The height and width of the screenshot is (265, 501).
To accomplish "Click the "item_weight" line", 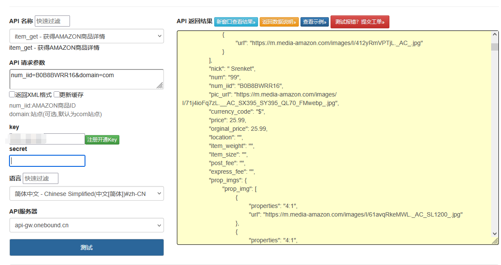I will [232, 146].
